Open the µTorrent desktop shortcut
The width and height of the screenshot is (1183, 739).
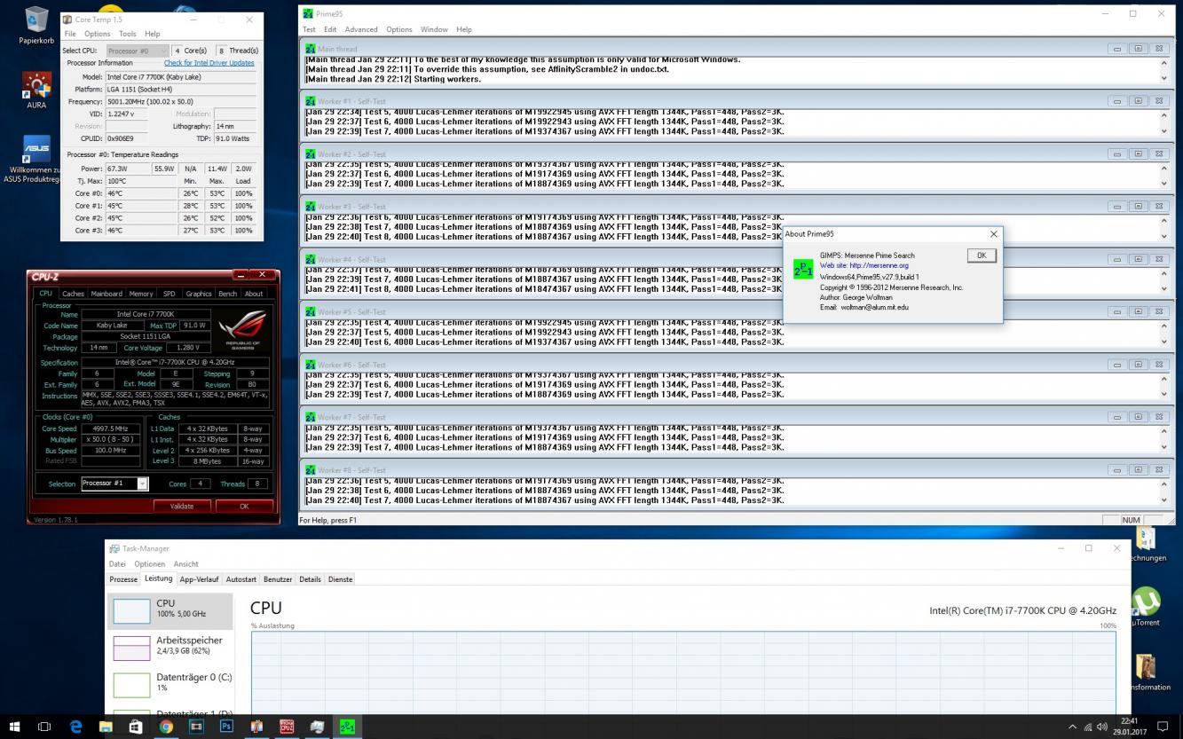click(1146, 607)
